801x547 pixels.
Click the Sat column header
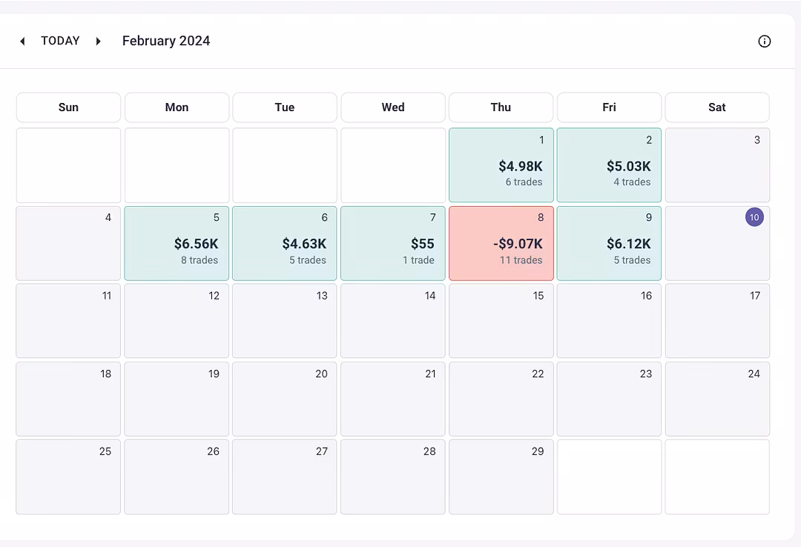[716, 107]
